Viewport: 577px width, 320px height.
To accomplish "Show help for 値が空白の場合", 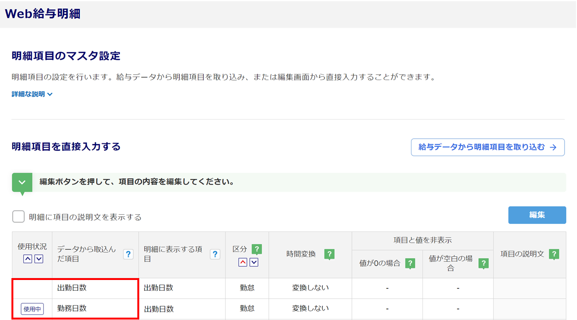I will (484, 263).
